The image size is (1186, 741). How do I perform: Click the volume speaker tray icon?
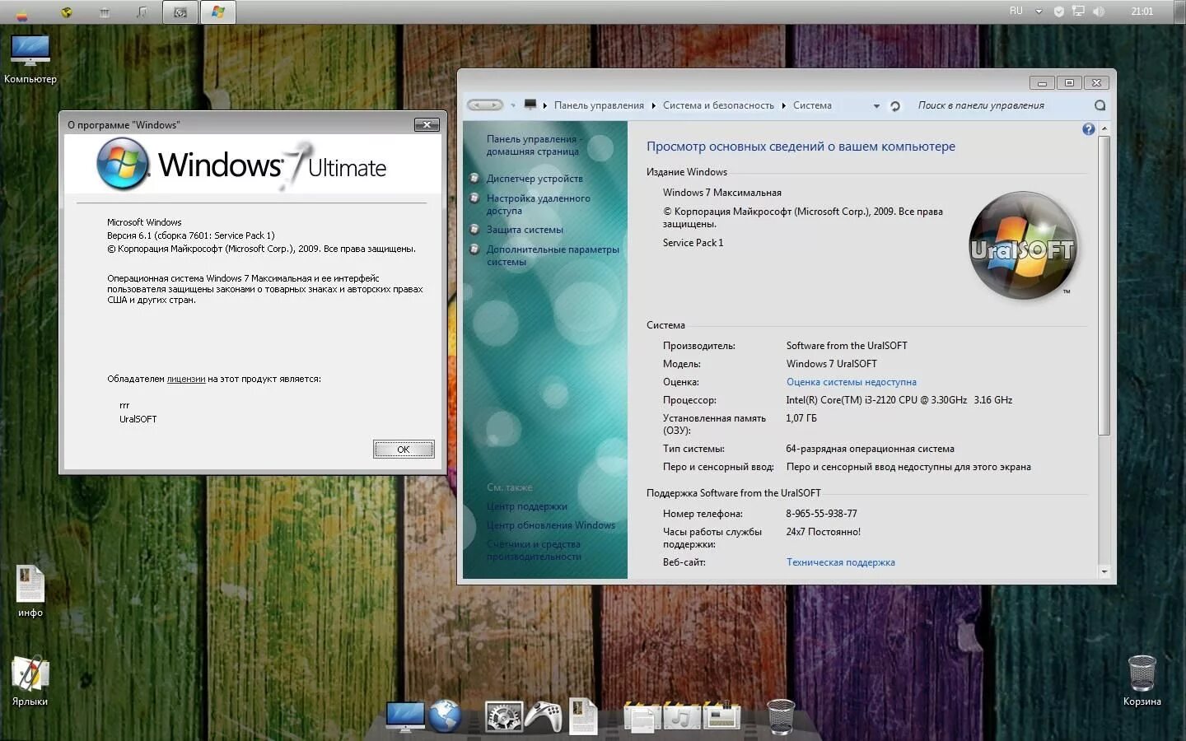click(x=1098, y=12)
